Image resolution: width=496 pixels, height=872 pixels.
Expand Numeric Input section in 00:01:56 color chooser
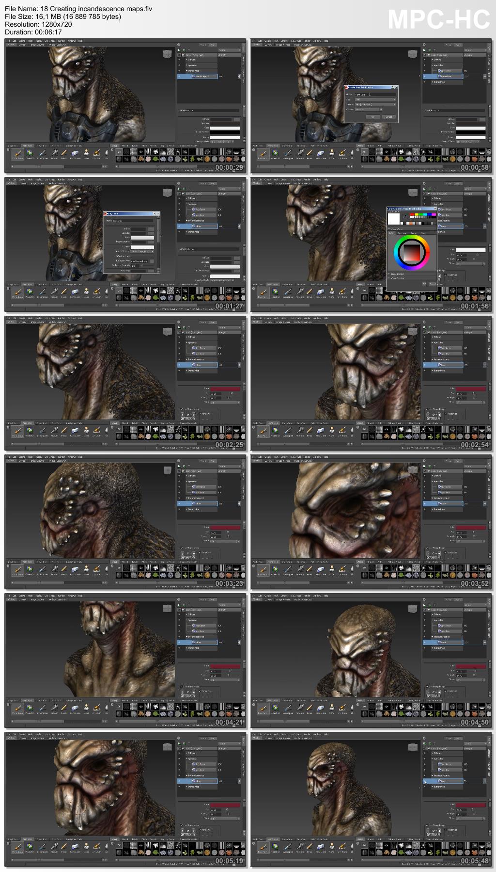point(389,274)
